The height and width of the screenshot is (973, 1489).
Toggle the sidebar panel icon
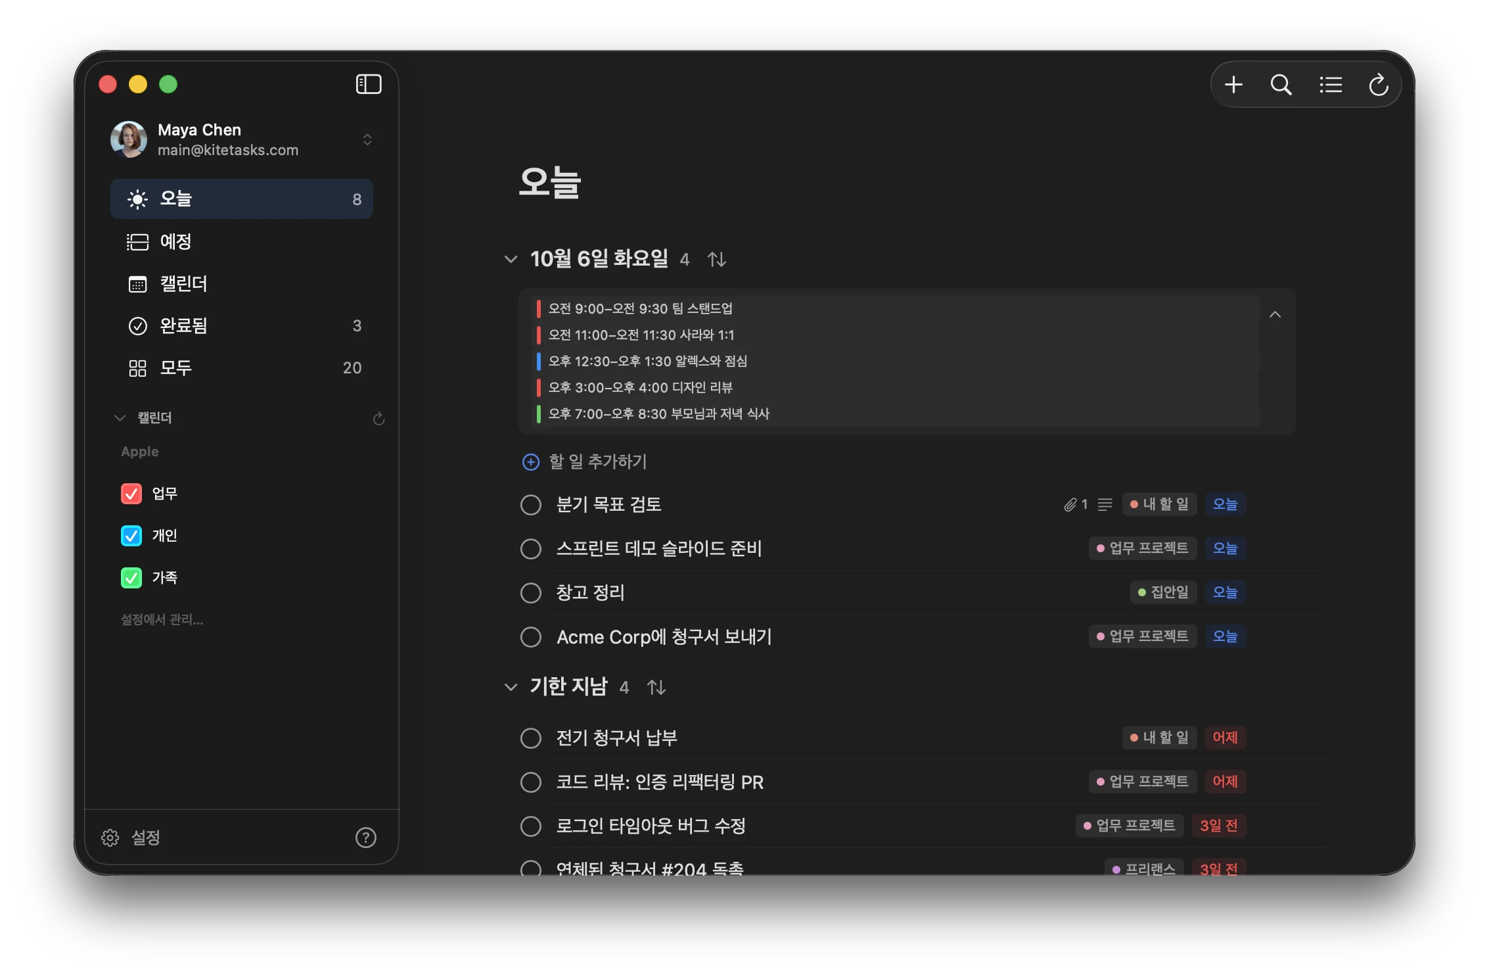pos(368,84)
